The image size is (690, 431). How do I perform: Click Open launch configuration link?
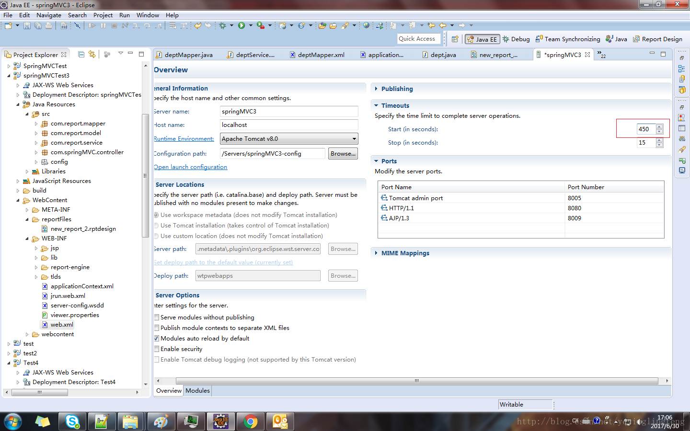point(190,167)
